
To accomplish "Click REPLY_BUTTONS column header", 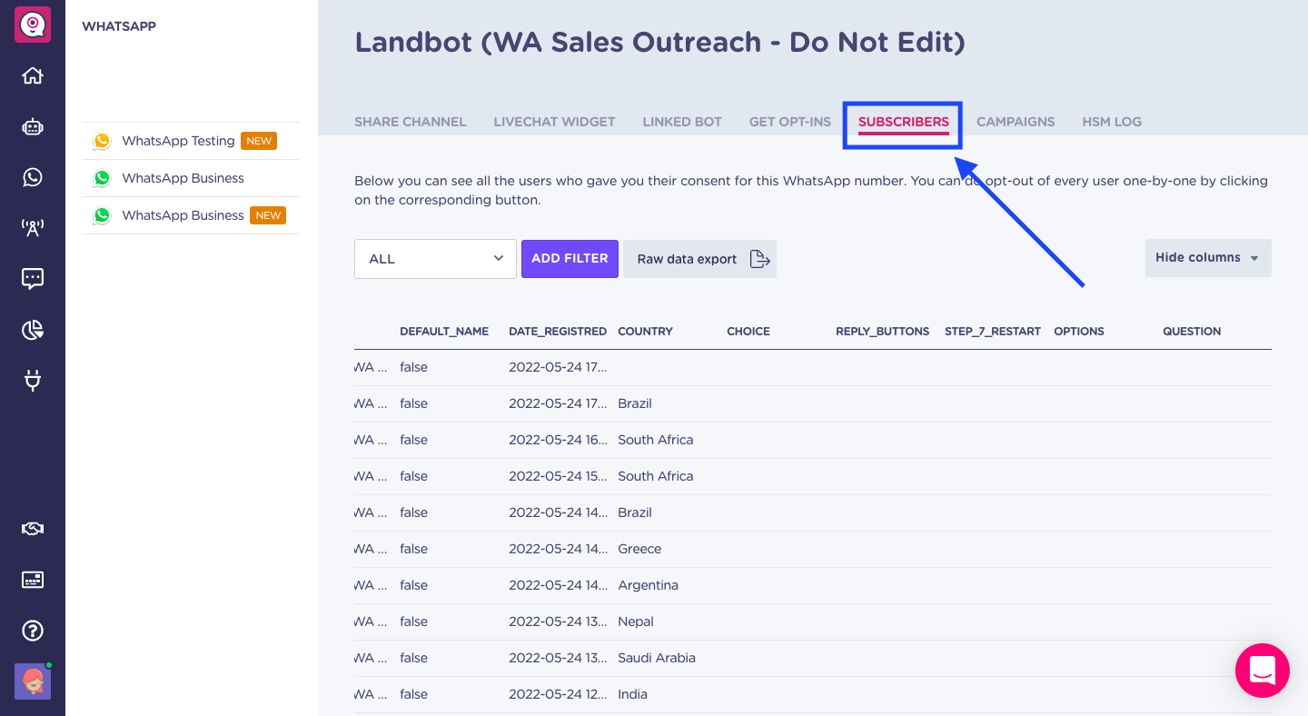I will point(883,332).
